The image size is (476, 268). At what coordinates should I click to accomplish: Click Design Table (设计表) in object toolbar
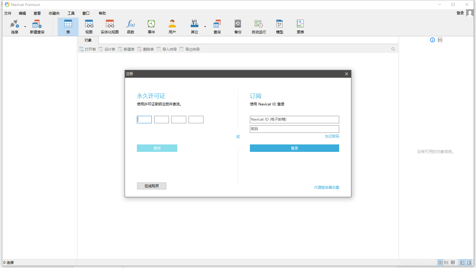coord(107,49)
